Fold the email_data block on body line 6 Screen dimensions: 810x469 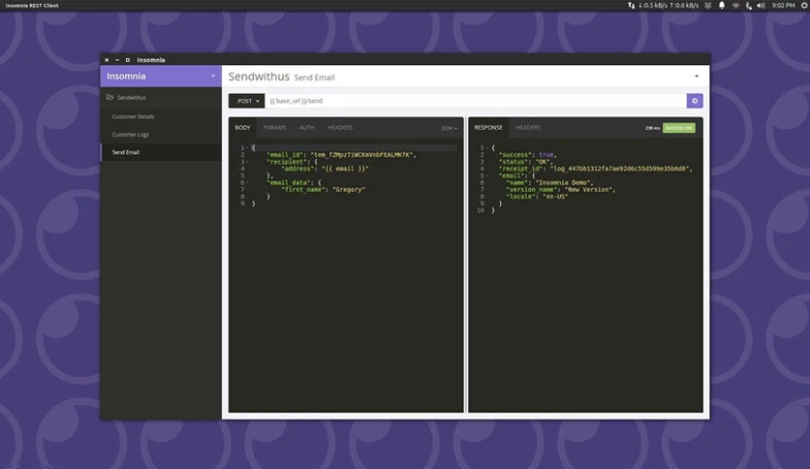pyautogui.click(x=247, y=182)
